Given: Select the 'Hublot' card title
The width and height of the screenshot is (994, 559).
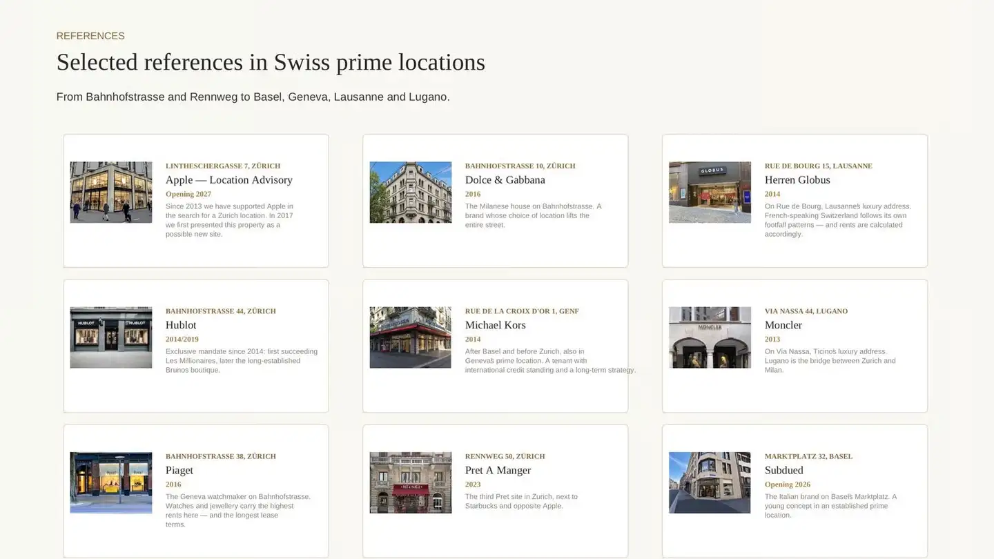Looking at the screenshot, I should tap(181, 325).
